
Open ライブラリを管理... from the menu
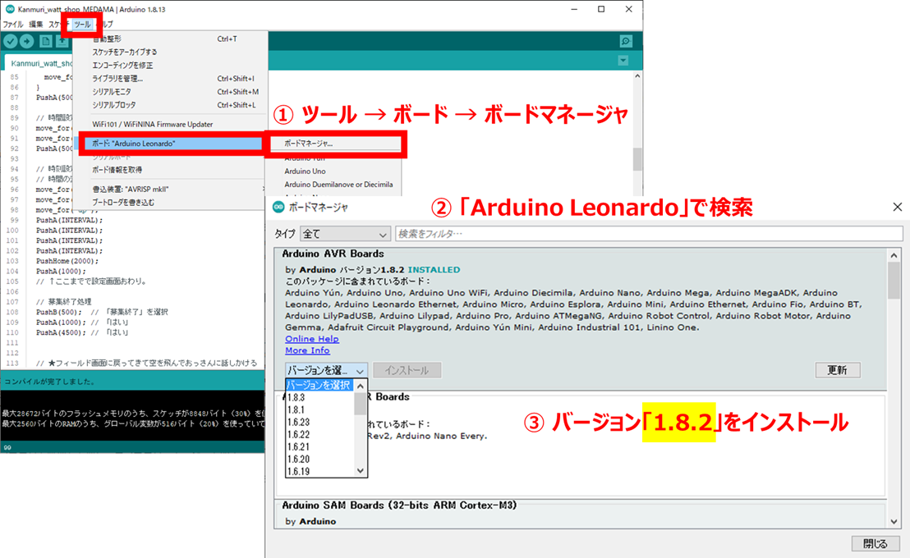tap(170, 79)
